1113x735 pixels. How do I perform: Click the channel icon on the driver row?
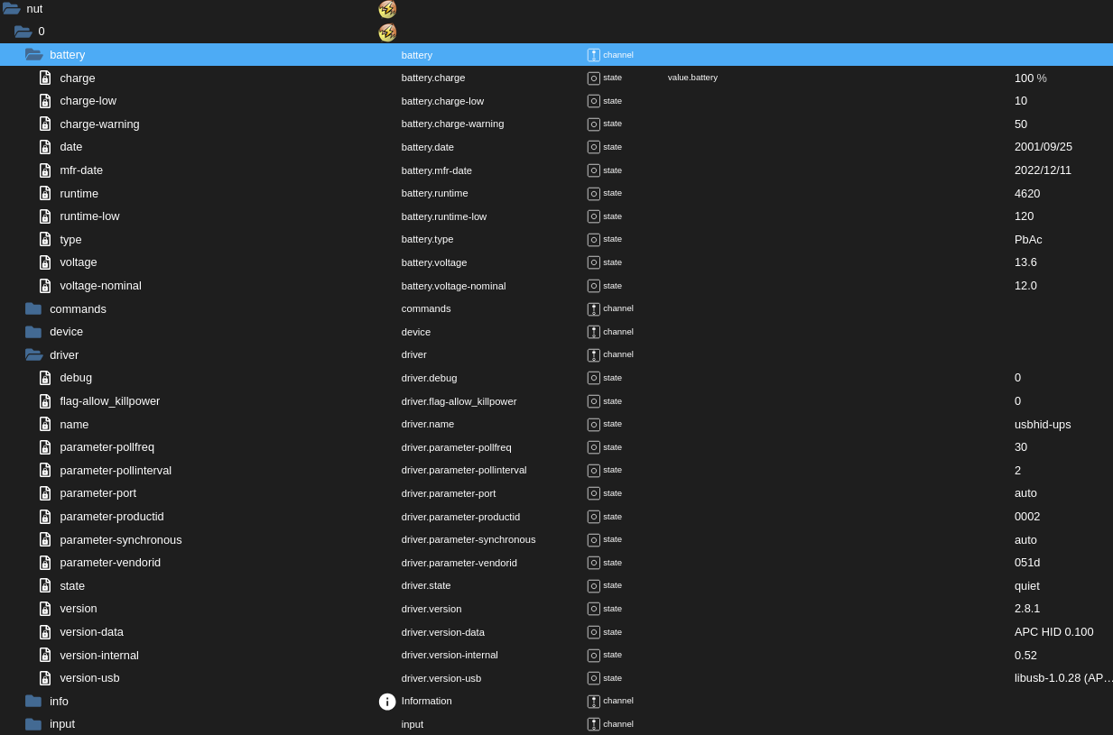[594, 354]
